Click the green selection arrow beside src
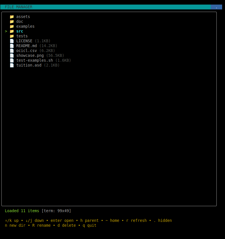Image resolution: width=225 pixels, height=239 pixels. [6, 31]
